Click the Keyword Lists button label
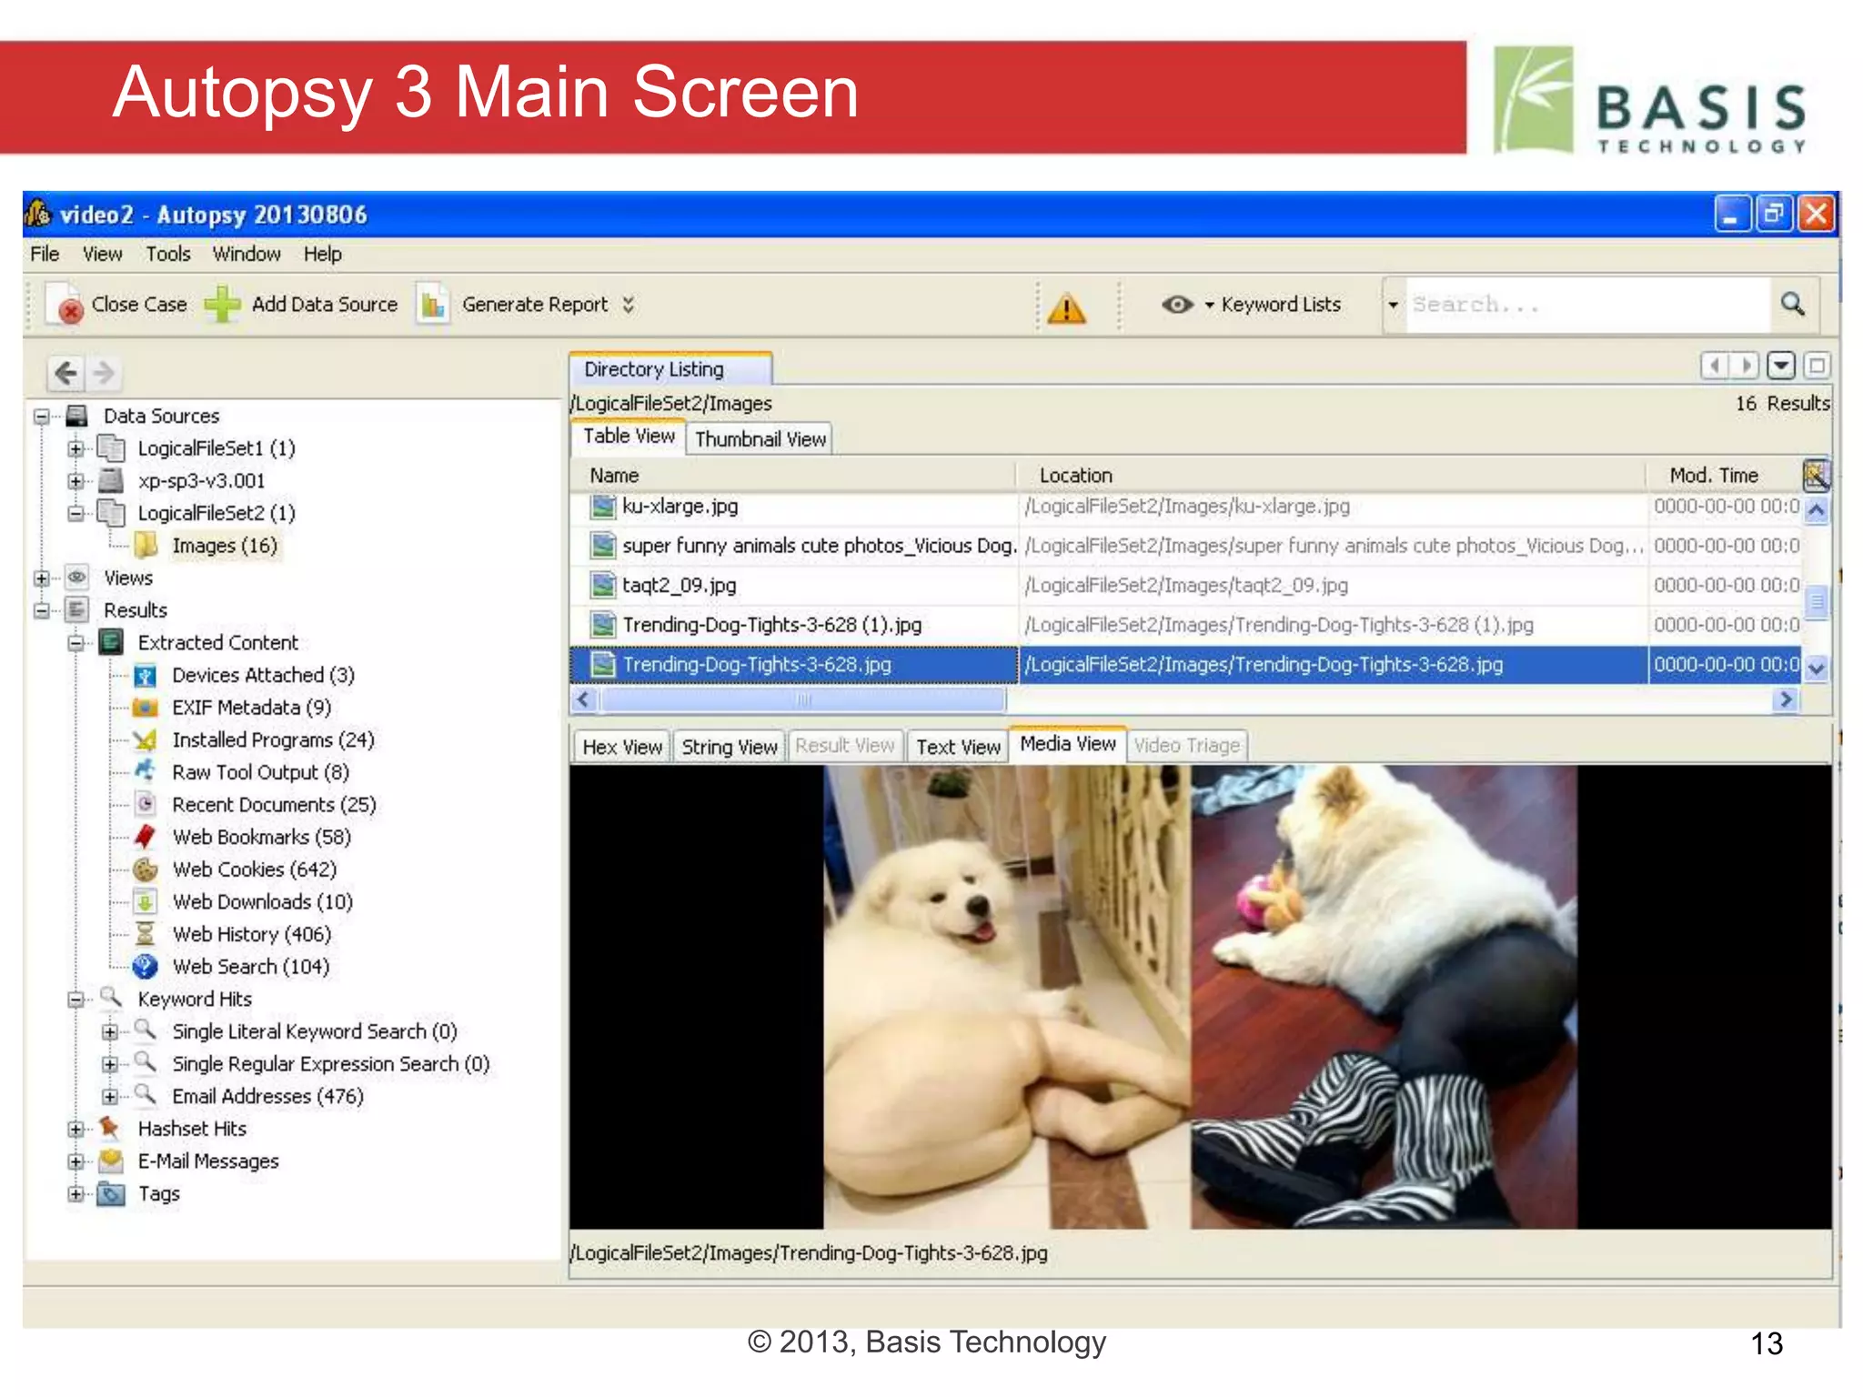1863x1397 pixels. (x=1281, y=305)
